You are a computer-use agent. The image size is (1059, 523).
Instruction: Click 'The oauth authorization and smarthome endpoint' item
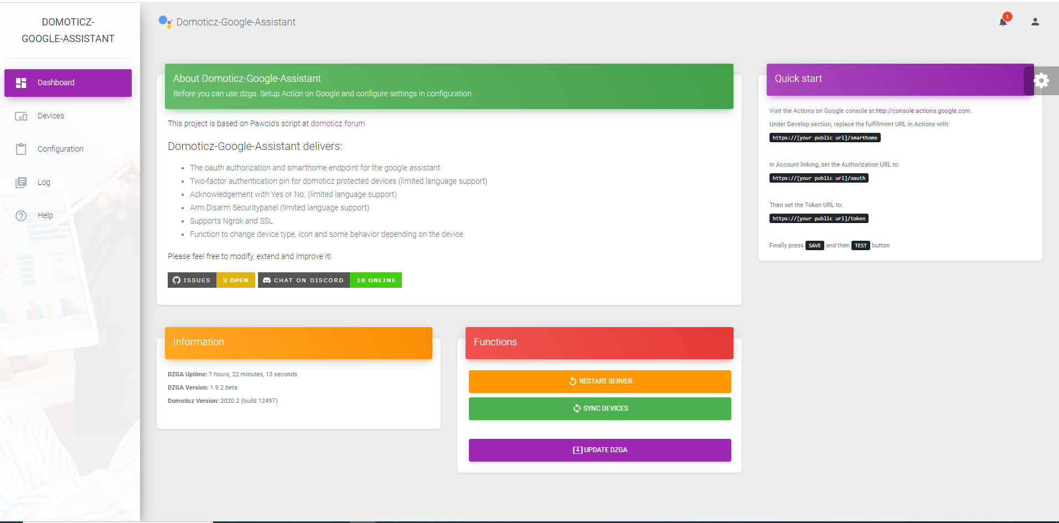point(315,168)
